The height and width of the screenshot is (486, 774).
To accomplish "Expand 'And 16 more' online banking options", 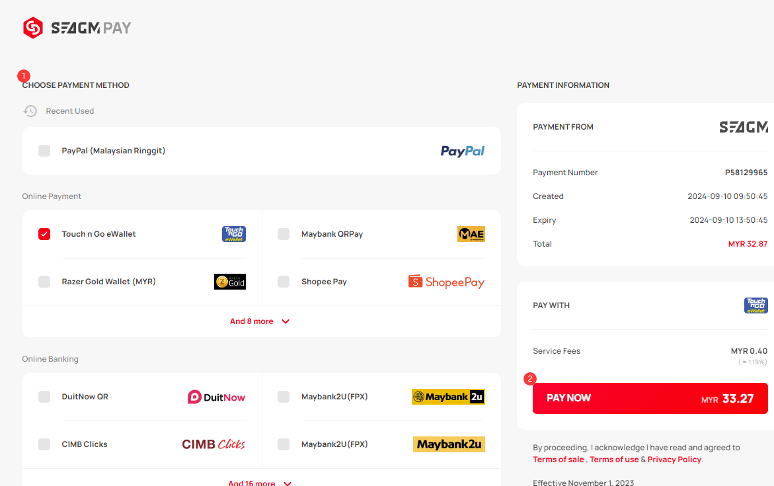I will [x=260, y=483].
